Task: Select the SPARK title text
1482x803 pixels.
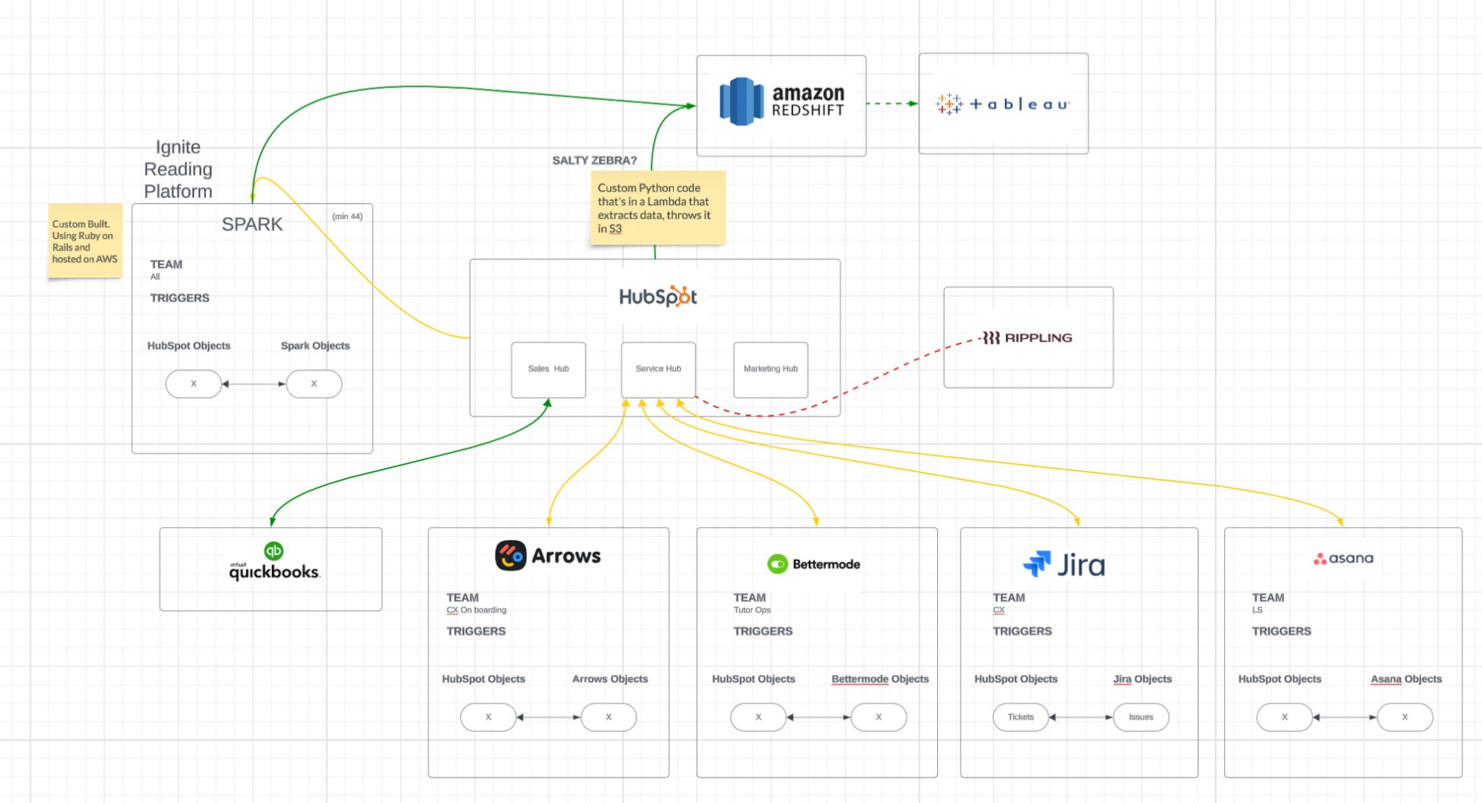Action: 252,224
